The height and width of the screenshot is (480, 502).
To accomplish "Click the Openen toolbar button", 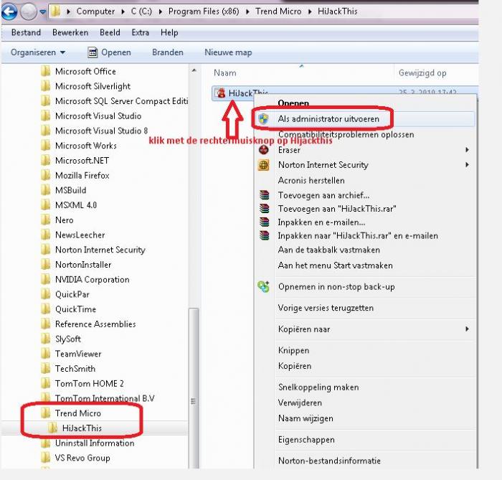I will point(110,52).
